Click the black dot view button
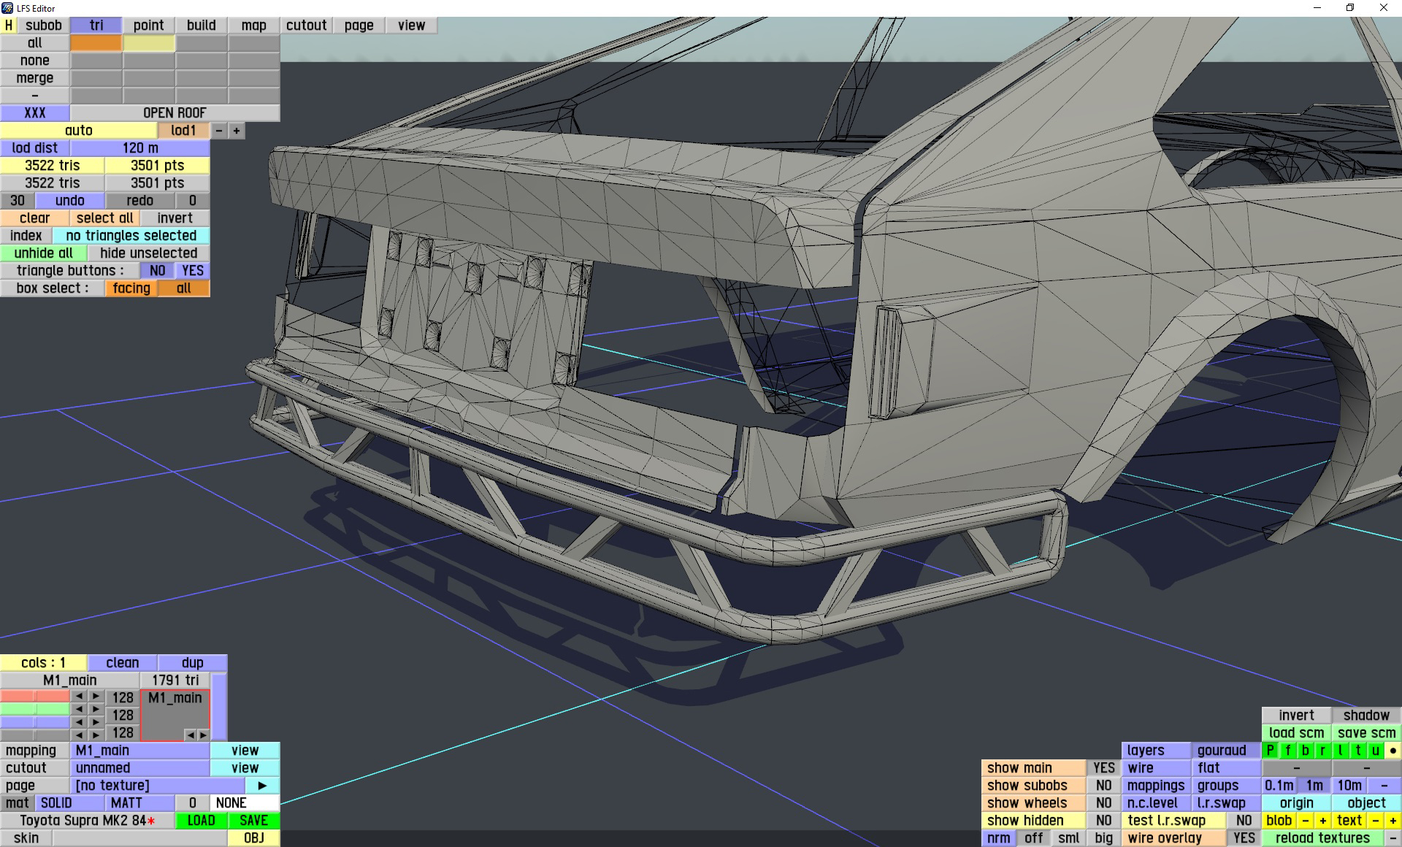The image size is (1402, 847). click(1393, 751)
